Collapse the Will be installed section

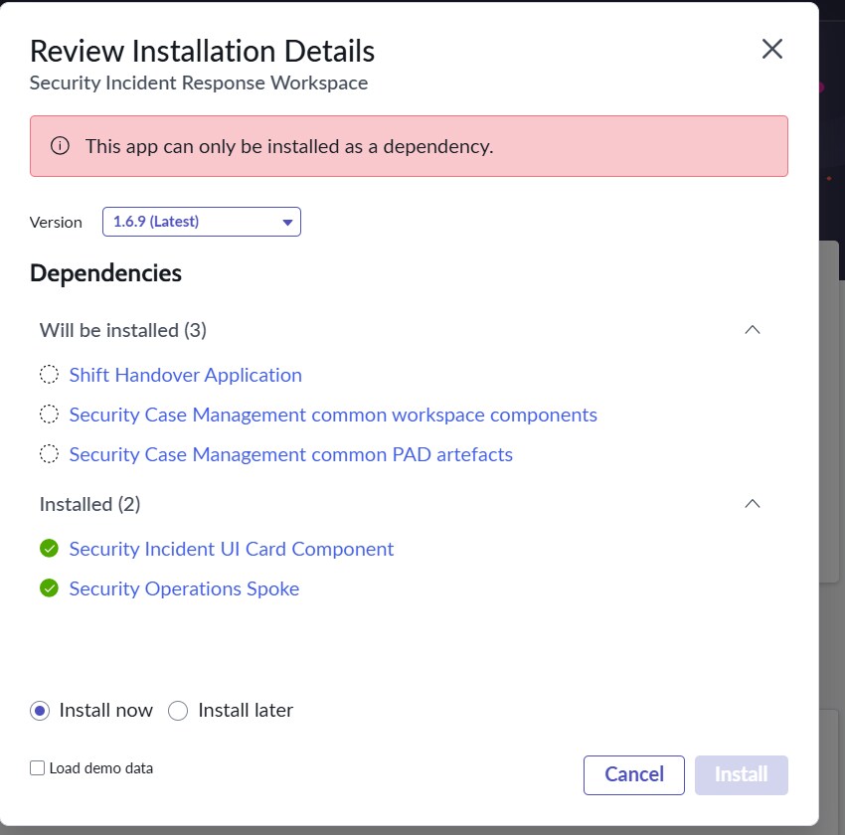[x=753, y=330]
